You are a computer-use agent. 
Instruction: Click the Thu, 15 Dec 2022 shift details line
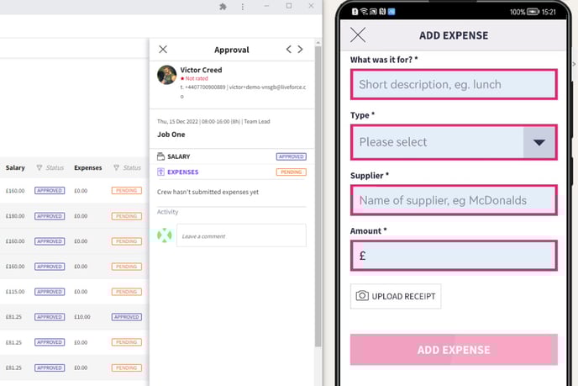pos(213,121)
